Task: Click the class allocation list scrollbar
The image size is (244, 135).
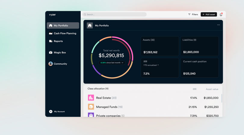Action: coord(222,98)
